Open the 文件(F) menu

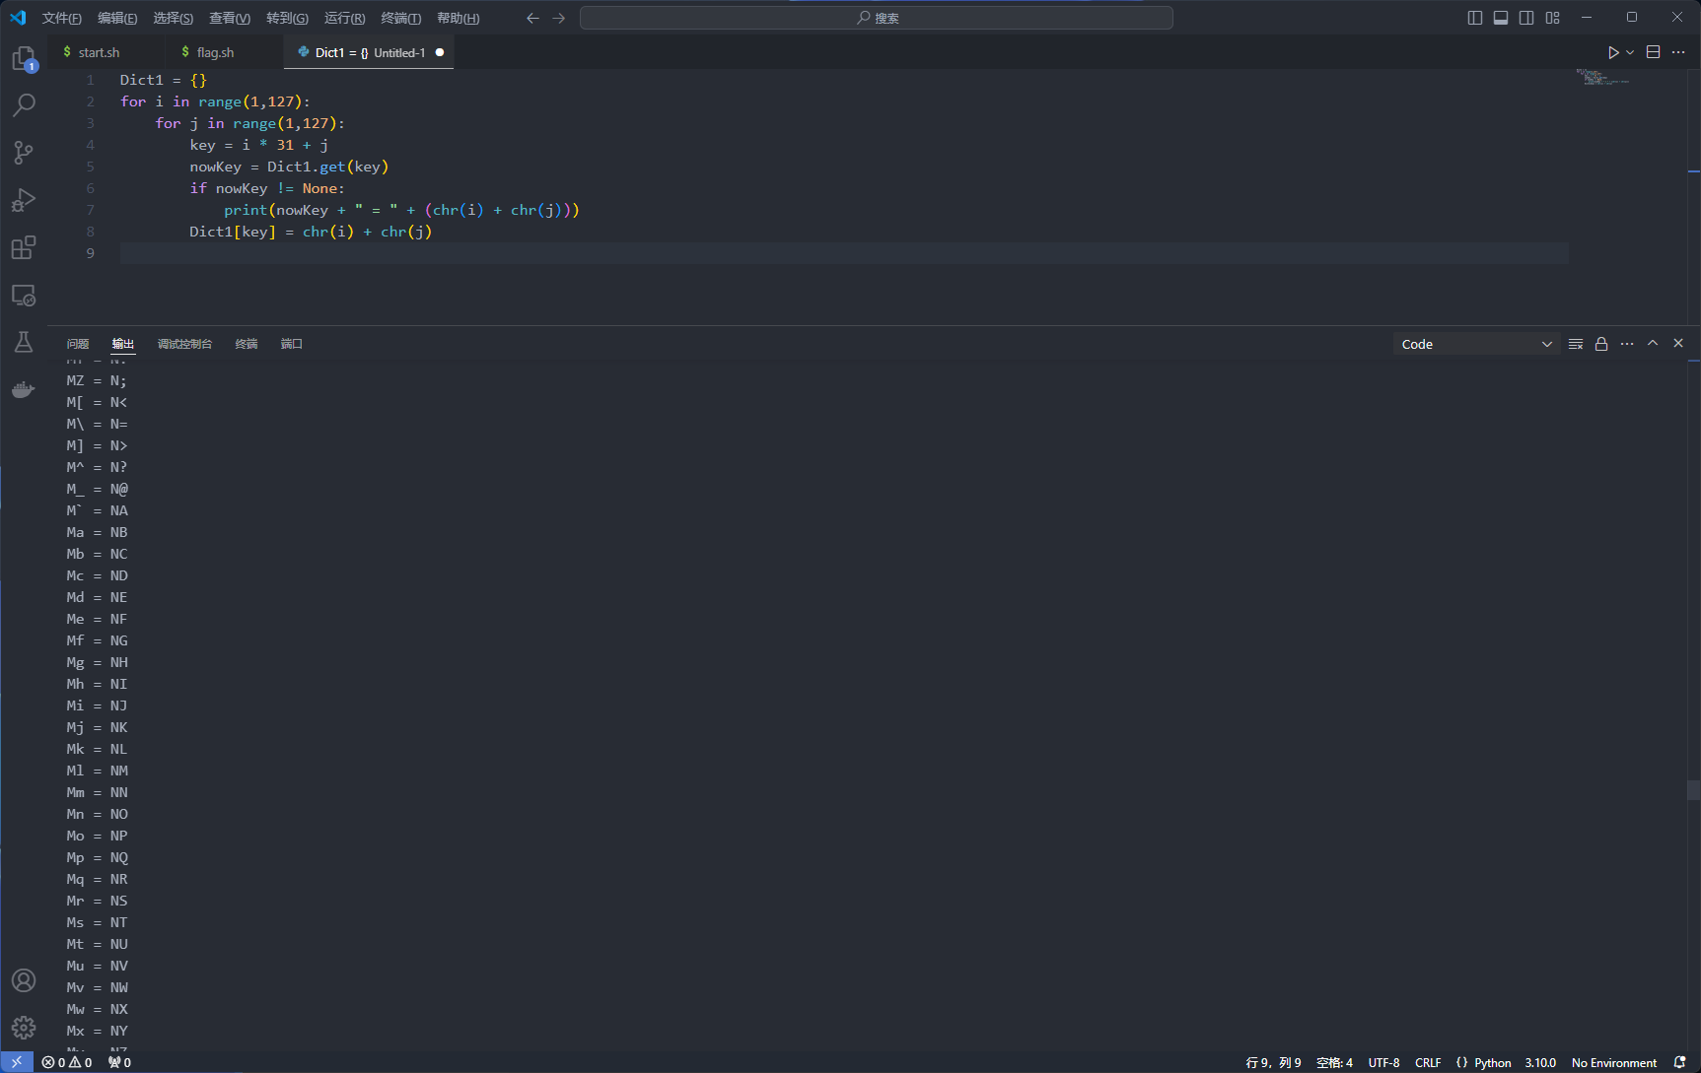click(x=61, y=18)
